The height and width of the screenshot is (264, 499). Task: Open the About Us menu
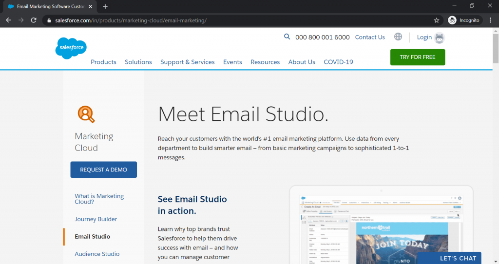point(302,62)
